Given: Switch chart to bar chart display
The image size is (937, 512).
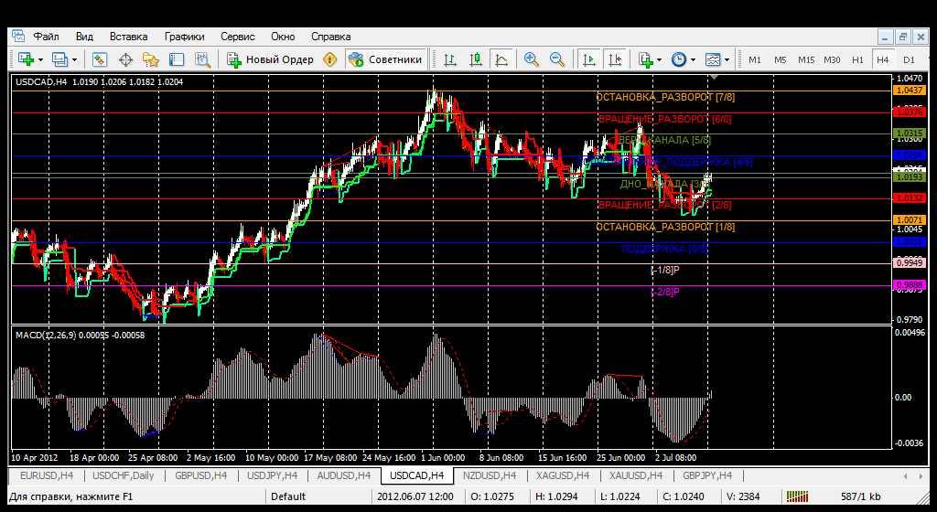Looking at the screenshot, I should [450, 59].
